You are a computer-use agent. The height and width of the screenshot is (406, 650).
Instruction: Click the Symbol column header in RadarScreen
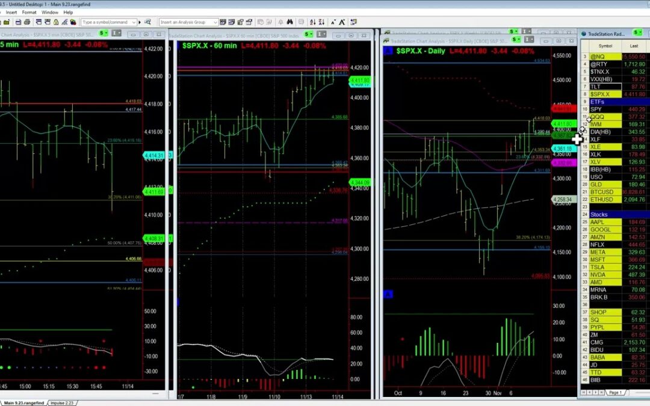(605, 46)
